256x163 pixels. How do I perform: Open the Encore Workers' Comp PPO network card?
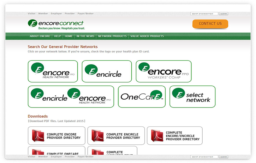click(164, 71)
